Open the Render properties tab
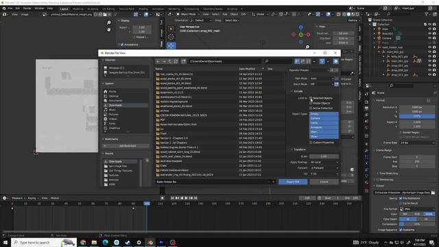Image resolution: width=439 pixels, height=247 pixels. click(x=366, y=102)
